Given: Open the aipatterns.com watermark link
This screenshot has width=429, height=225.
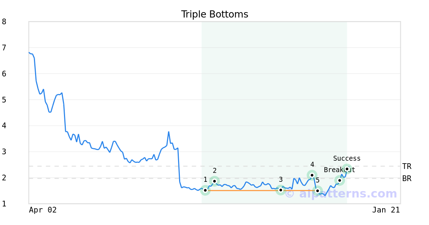Looking at the screenshot, I should click(341, 194).
